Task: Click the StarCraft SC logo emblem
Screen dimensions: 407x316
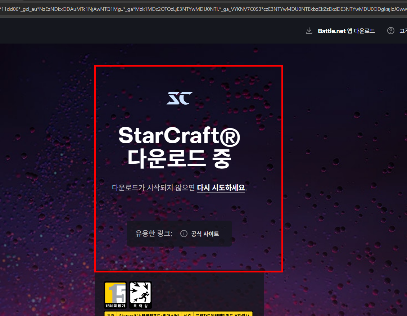Action: click(x=179, y=98)
